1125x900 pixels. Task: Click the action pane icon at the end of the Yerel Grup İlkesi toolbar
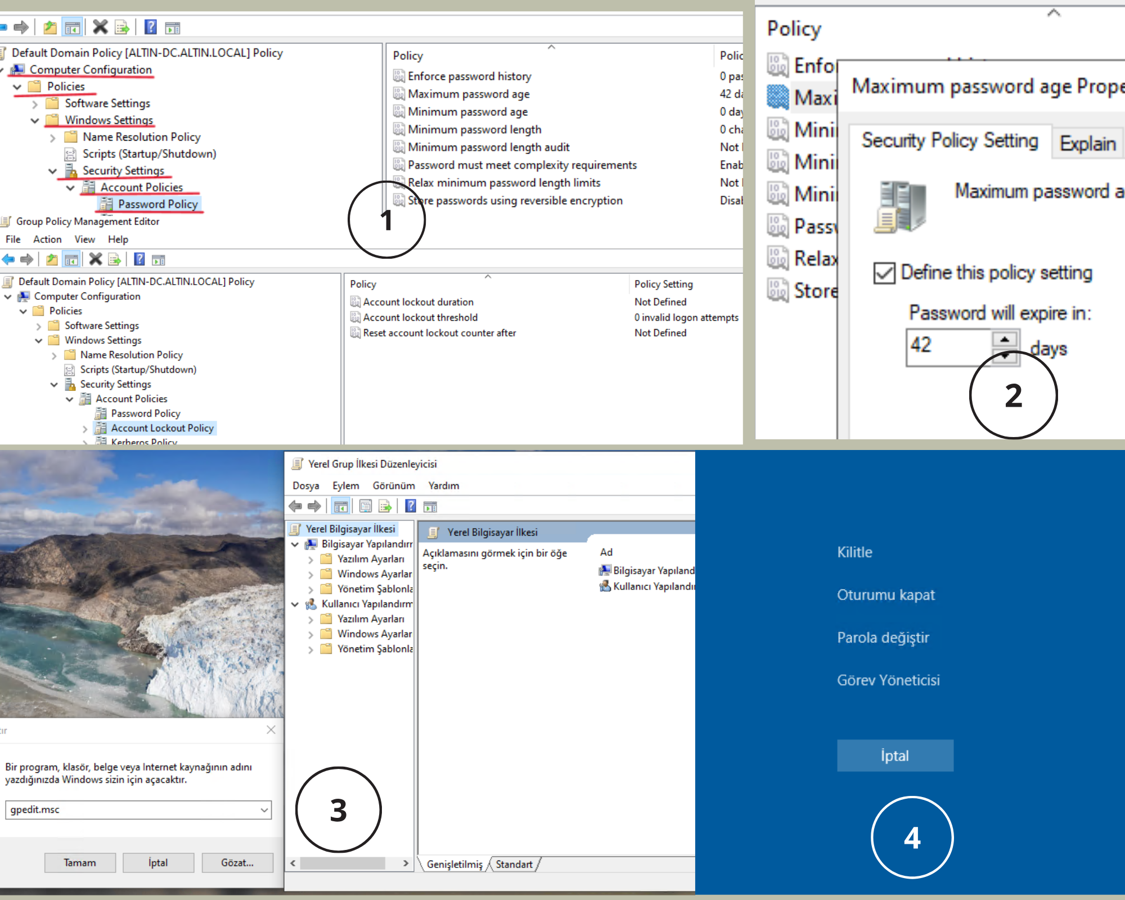(430, 507)
